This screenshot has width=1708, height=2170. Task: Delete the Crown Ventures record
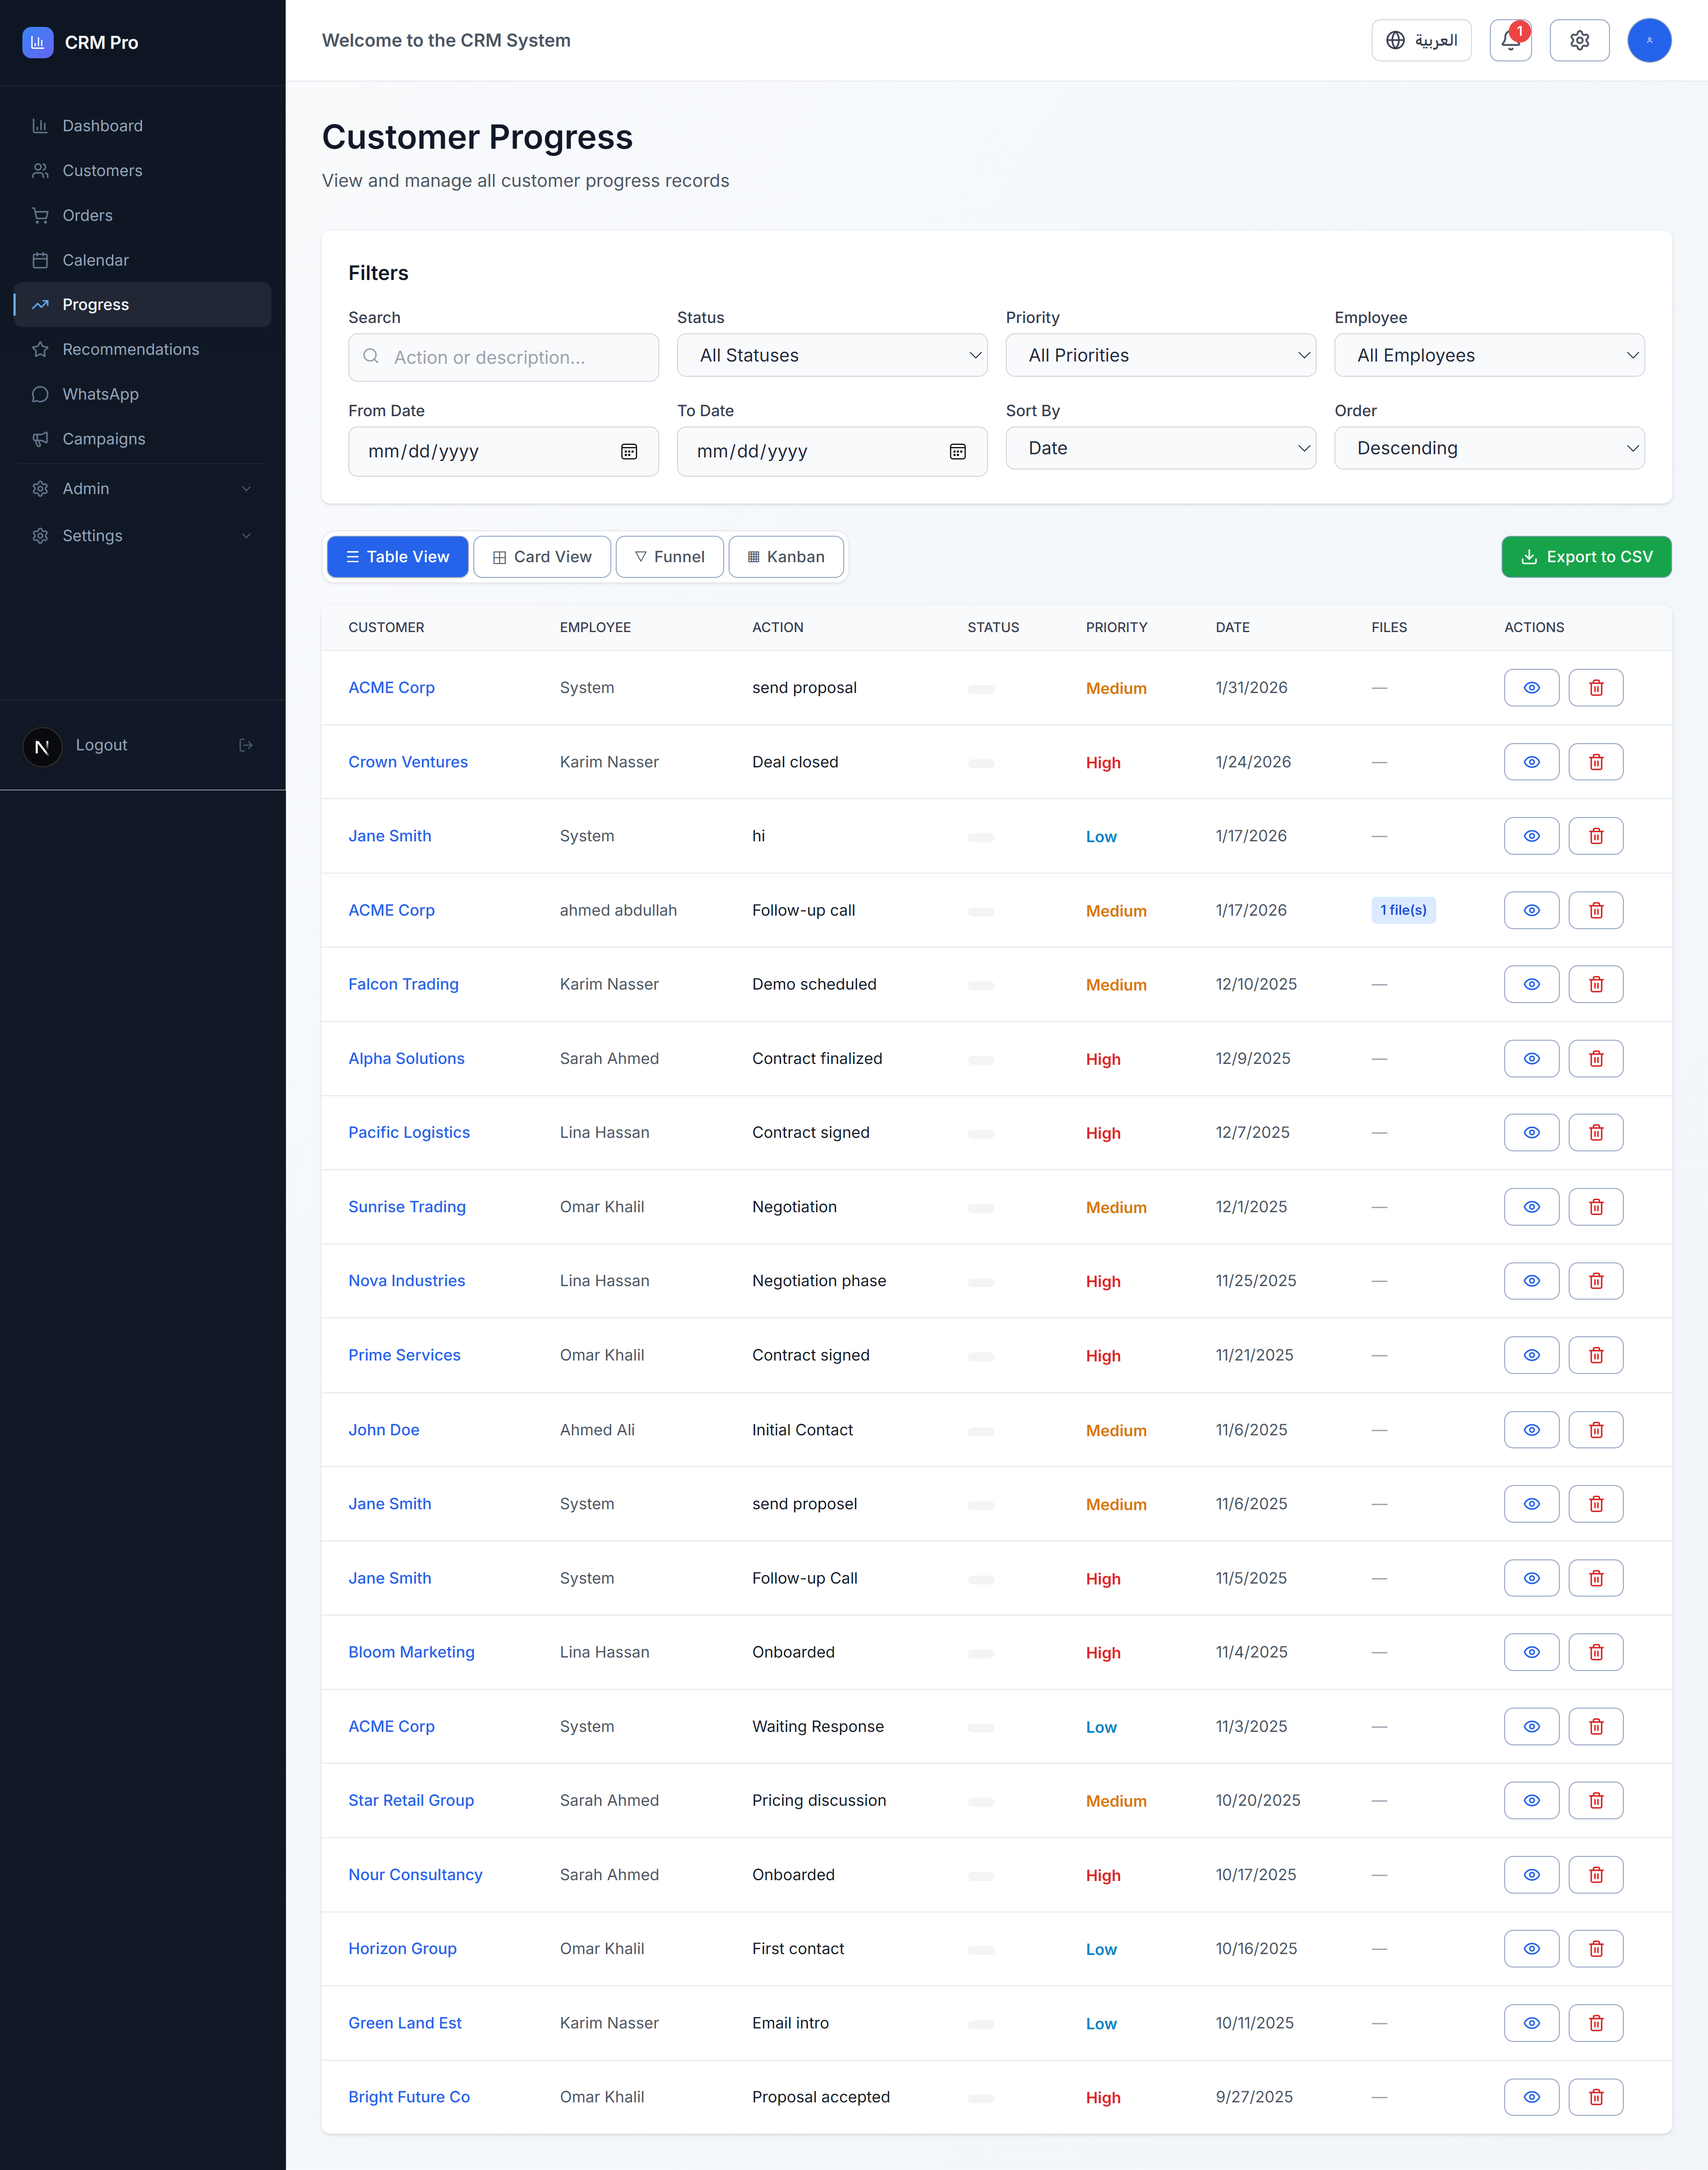pyautogui.click(x=1596, y=762)
